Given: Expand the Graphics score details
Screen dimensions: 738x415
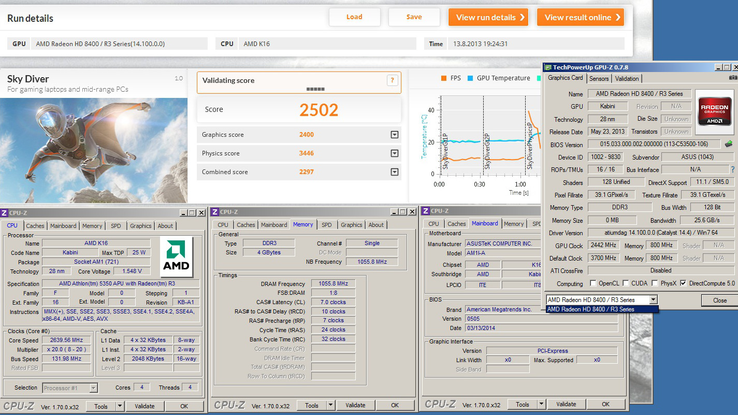Looking at the screenshot, I should pos(395,135).
